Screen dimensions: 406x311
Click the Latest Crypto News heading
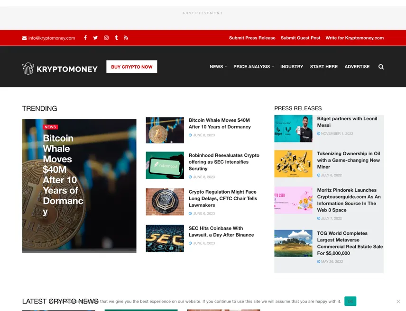(x=60, y=302)
